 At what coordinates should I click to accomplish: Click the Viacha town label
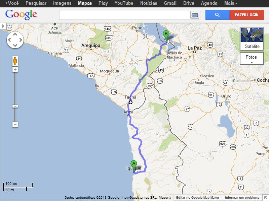(190, 60)
